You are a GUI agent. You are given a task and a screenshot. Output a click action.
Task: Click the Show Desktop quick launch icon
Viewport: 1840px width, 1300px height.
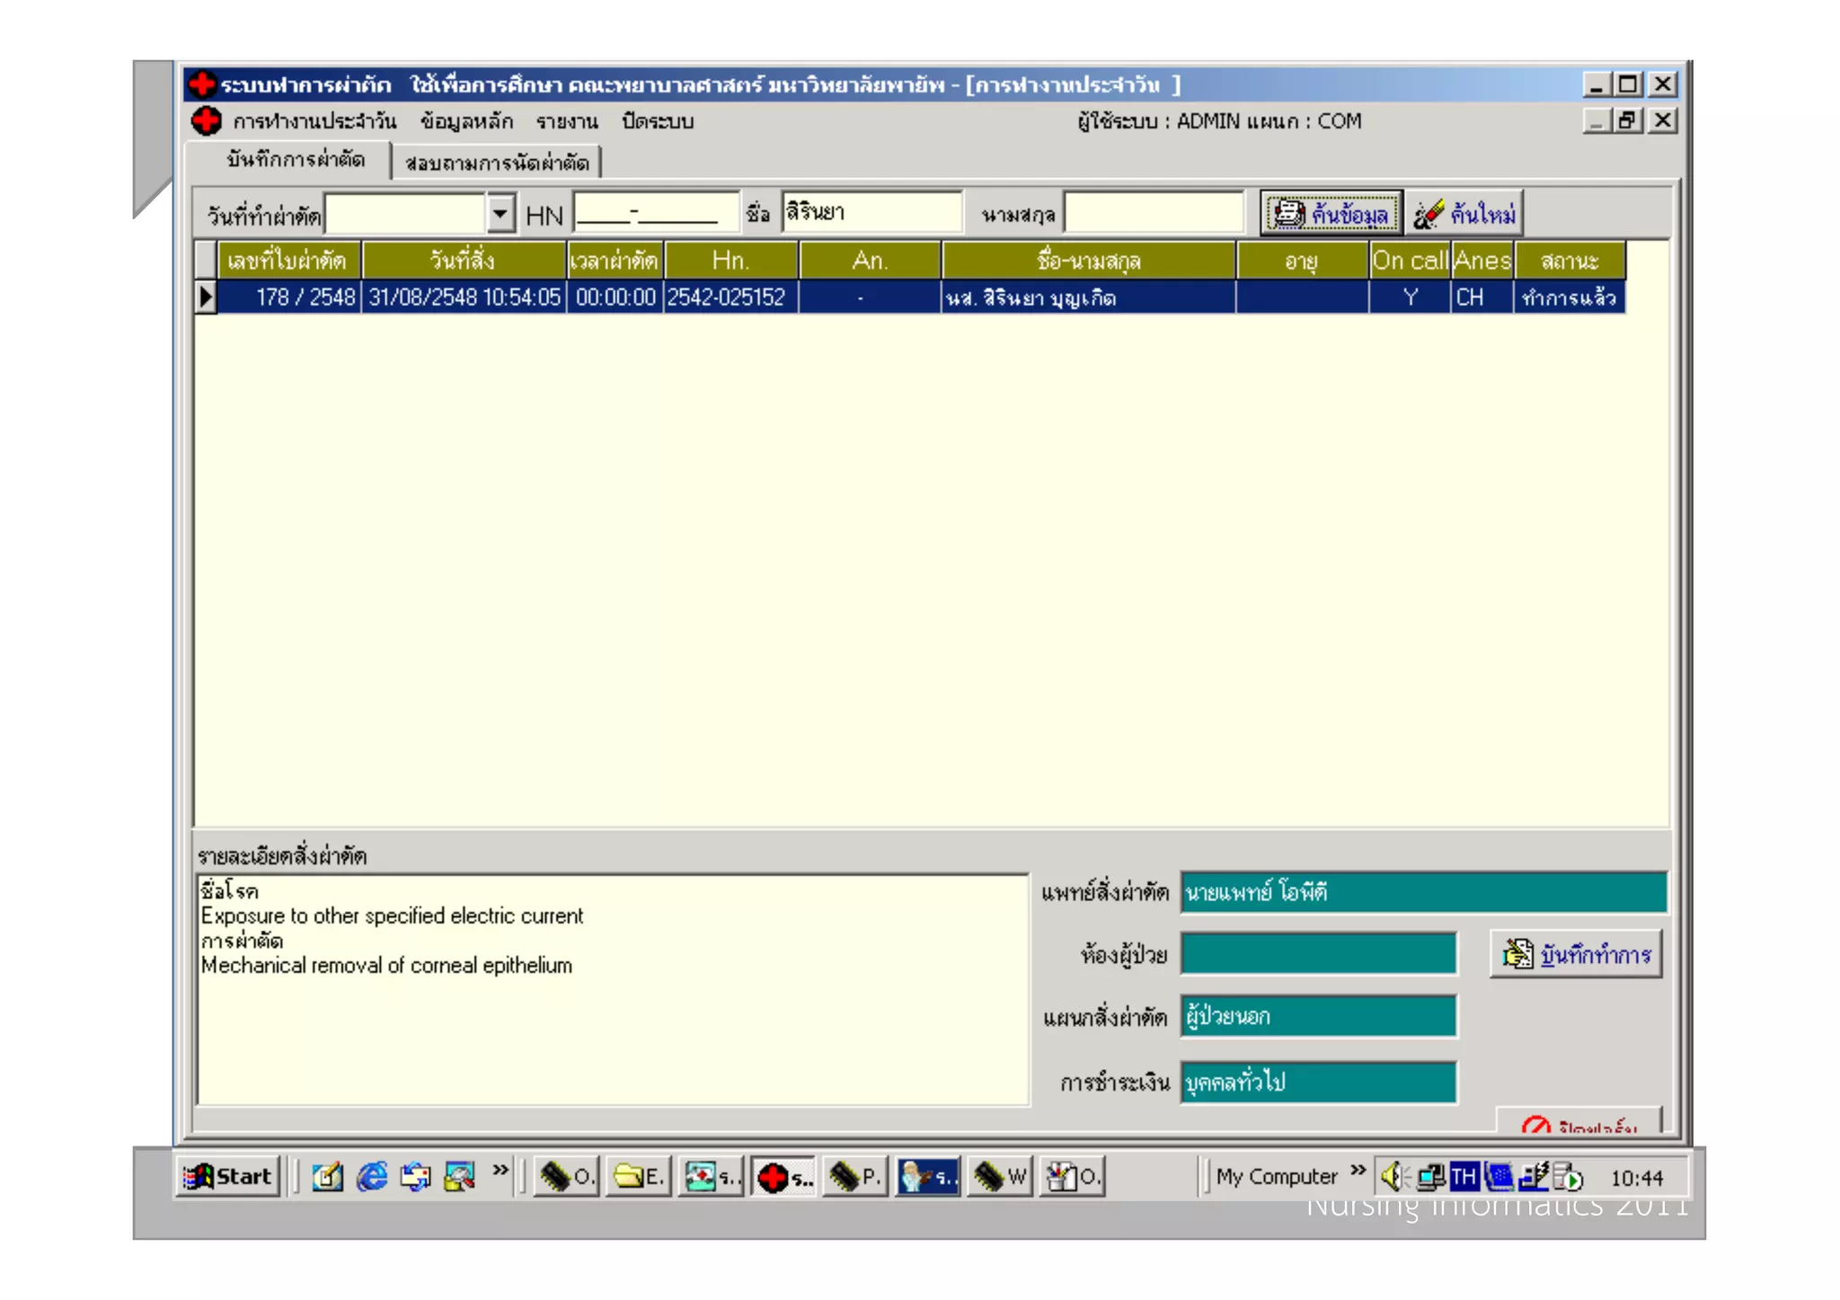(x=327, y=1176)
